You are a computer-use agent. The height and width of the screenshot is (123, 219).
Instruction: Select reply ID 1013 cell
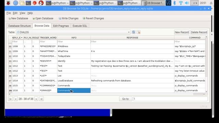[x=17, y=76]
